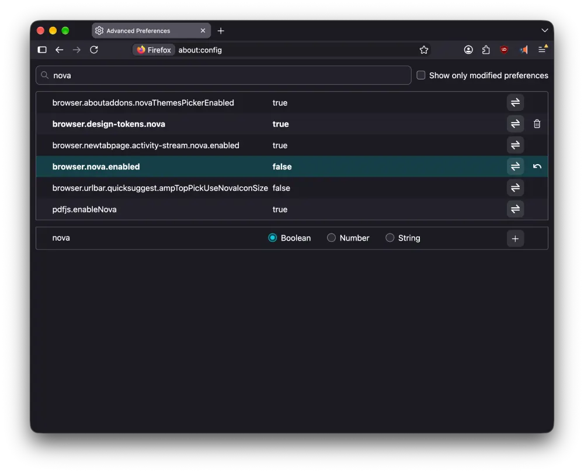Reload the about:config page

point(94,50)
